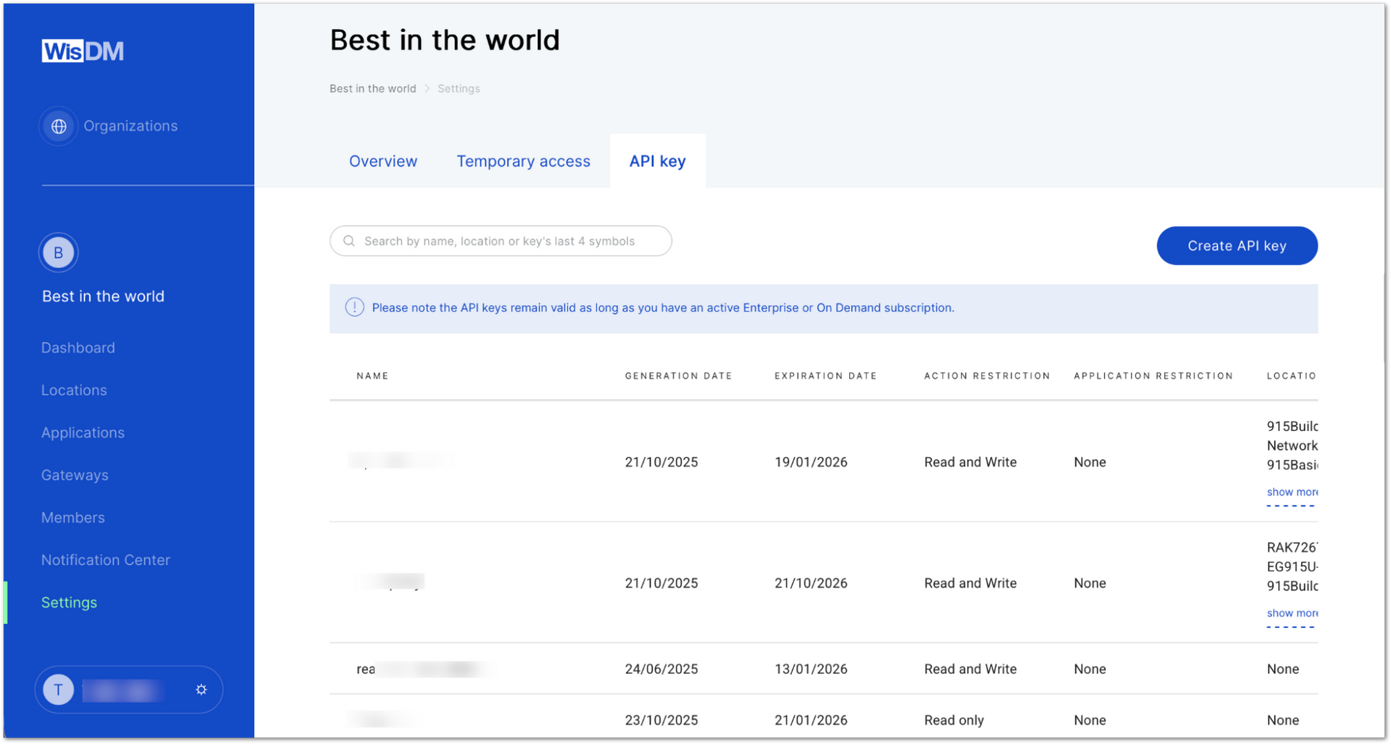Open the Temporary access tab
The width and height of the screenshot is (1391, 744).
click(523, 161)
